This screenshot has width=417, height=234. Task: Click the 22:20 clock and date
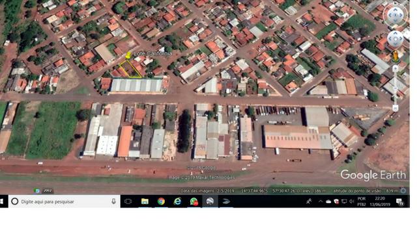(380, 201)
